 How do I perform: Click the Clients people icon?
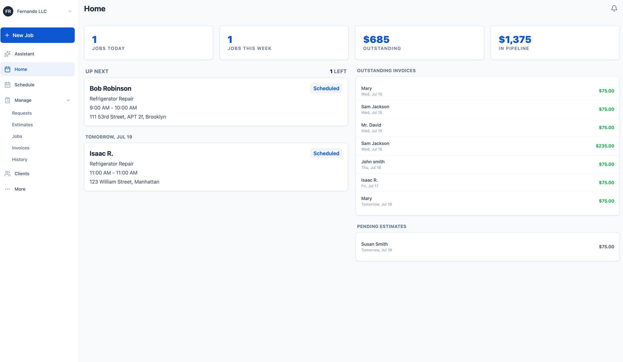[x=7, y=174]
